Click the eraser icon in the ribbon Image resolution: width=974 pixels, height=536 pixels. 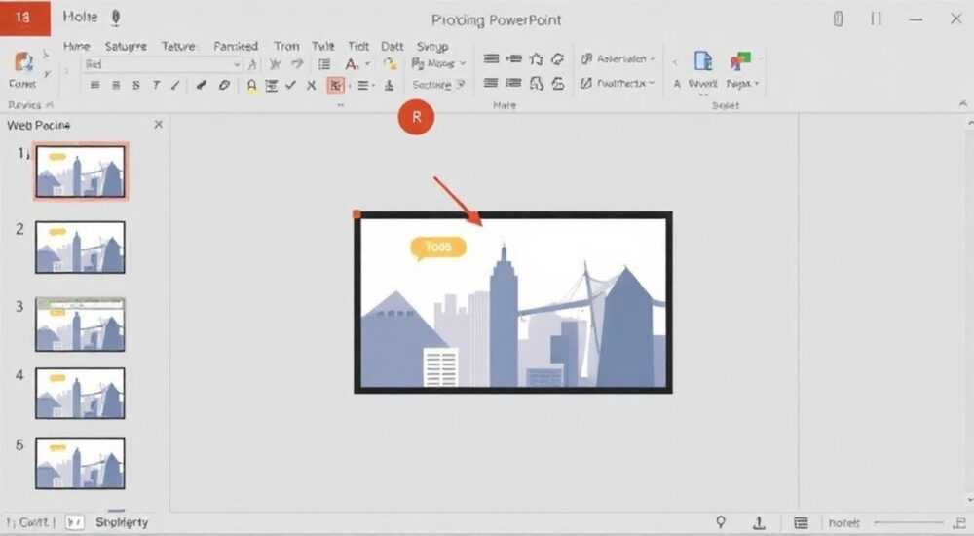point(224,85)
